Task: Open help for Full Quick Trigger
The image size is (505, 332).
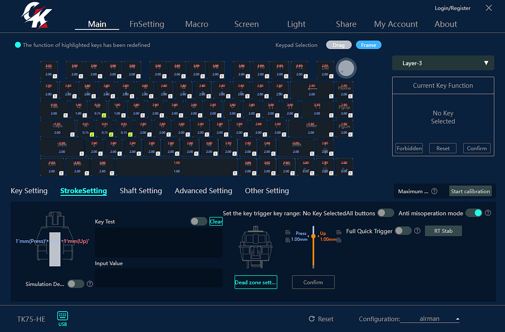Action: point(417,231)
